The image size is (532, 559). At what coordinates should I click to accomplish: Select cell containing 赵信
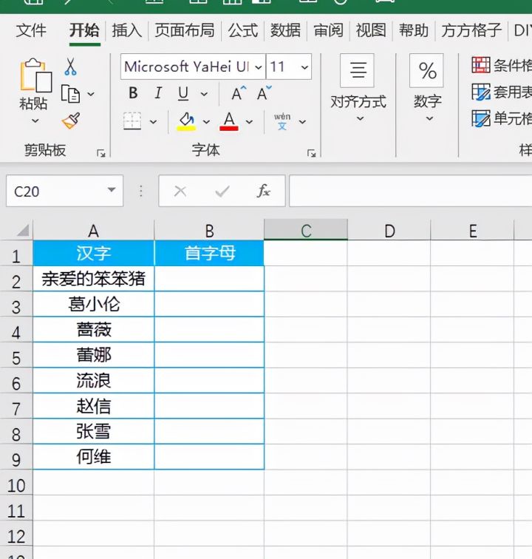point(93,406)
